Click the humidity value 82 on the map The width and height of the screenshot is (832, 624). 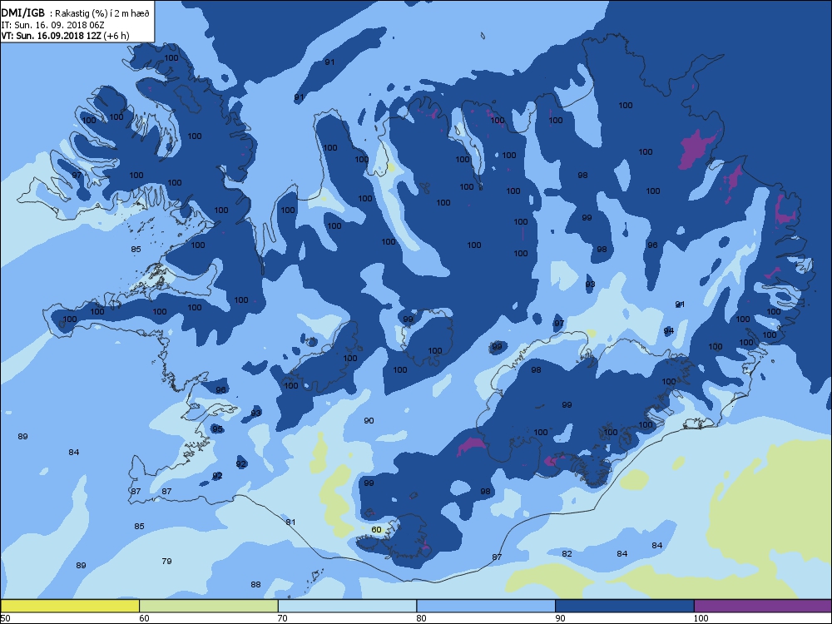tap(567, 553)
